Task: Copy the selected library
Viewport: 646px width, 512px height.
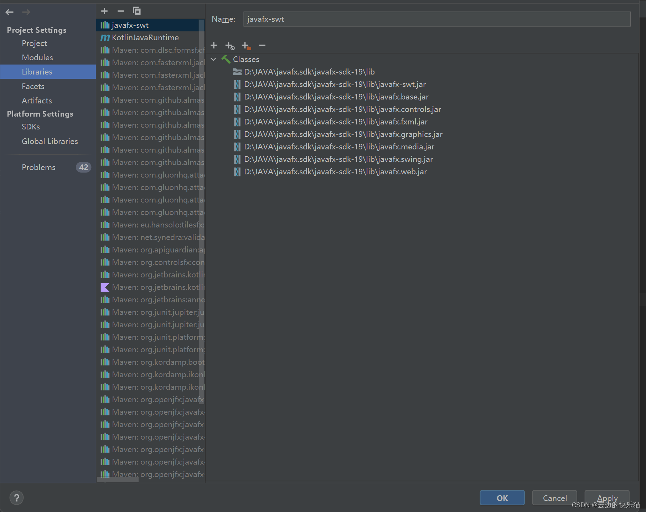Action: pyautogui.click(x=137, y=11)
